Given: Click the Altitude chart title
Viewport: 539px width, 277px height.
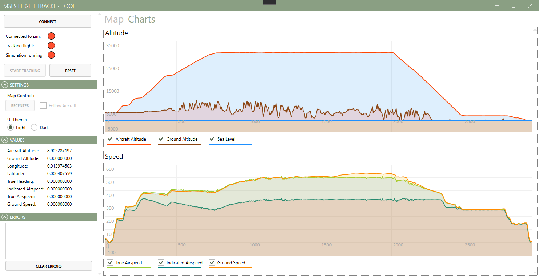Looking at the screenshot, I should [116, 33].
